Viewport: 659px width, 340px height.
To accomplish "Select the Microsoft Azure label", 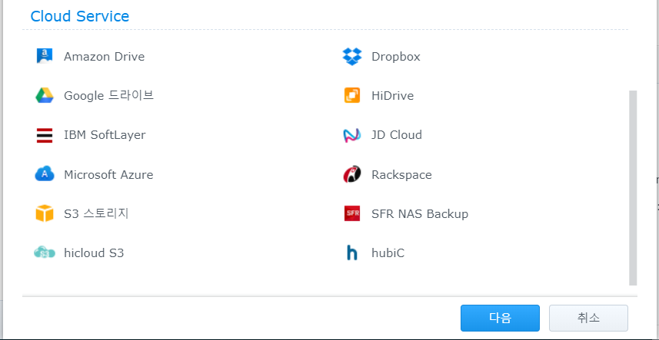I will [108, 174].
